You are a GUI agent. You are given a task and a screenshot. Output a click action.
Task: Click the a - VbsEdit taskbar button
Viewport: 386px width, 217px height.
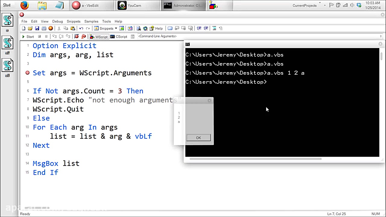pos(92,5)
